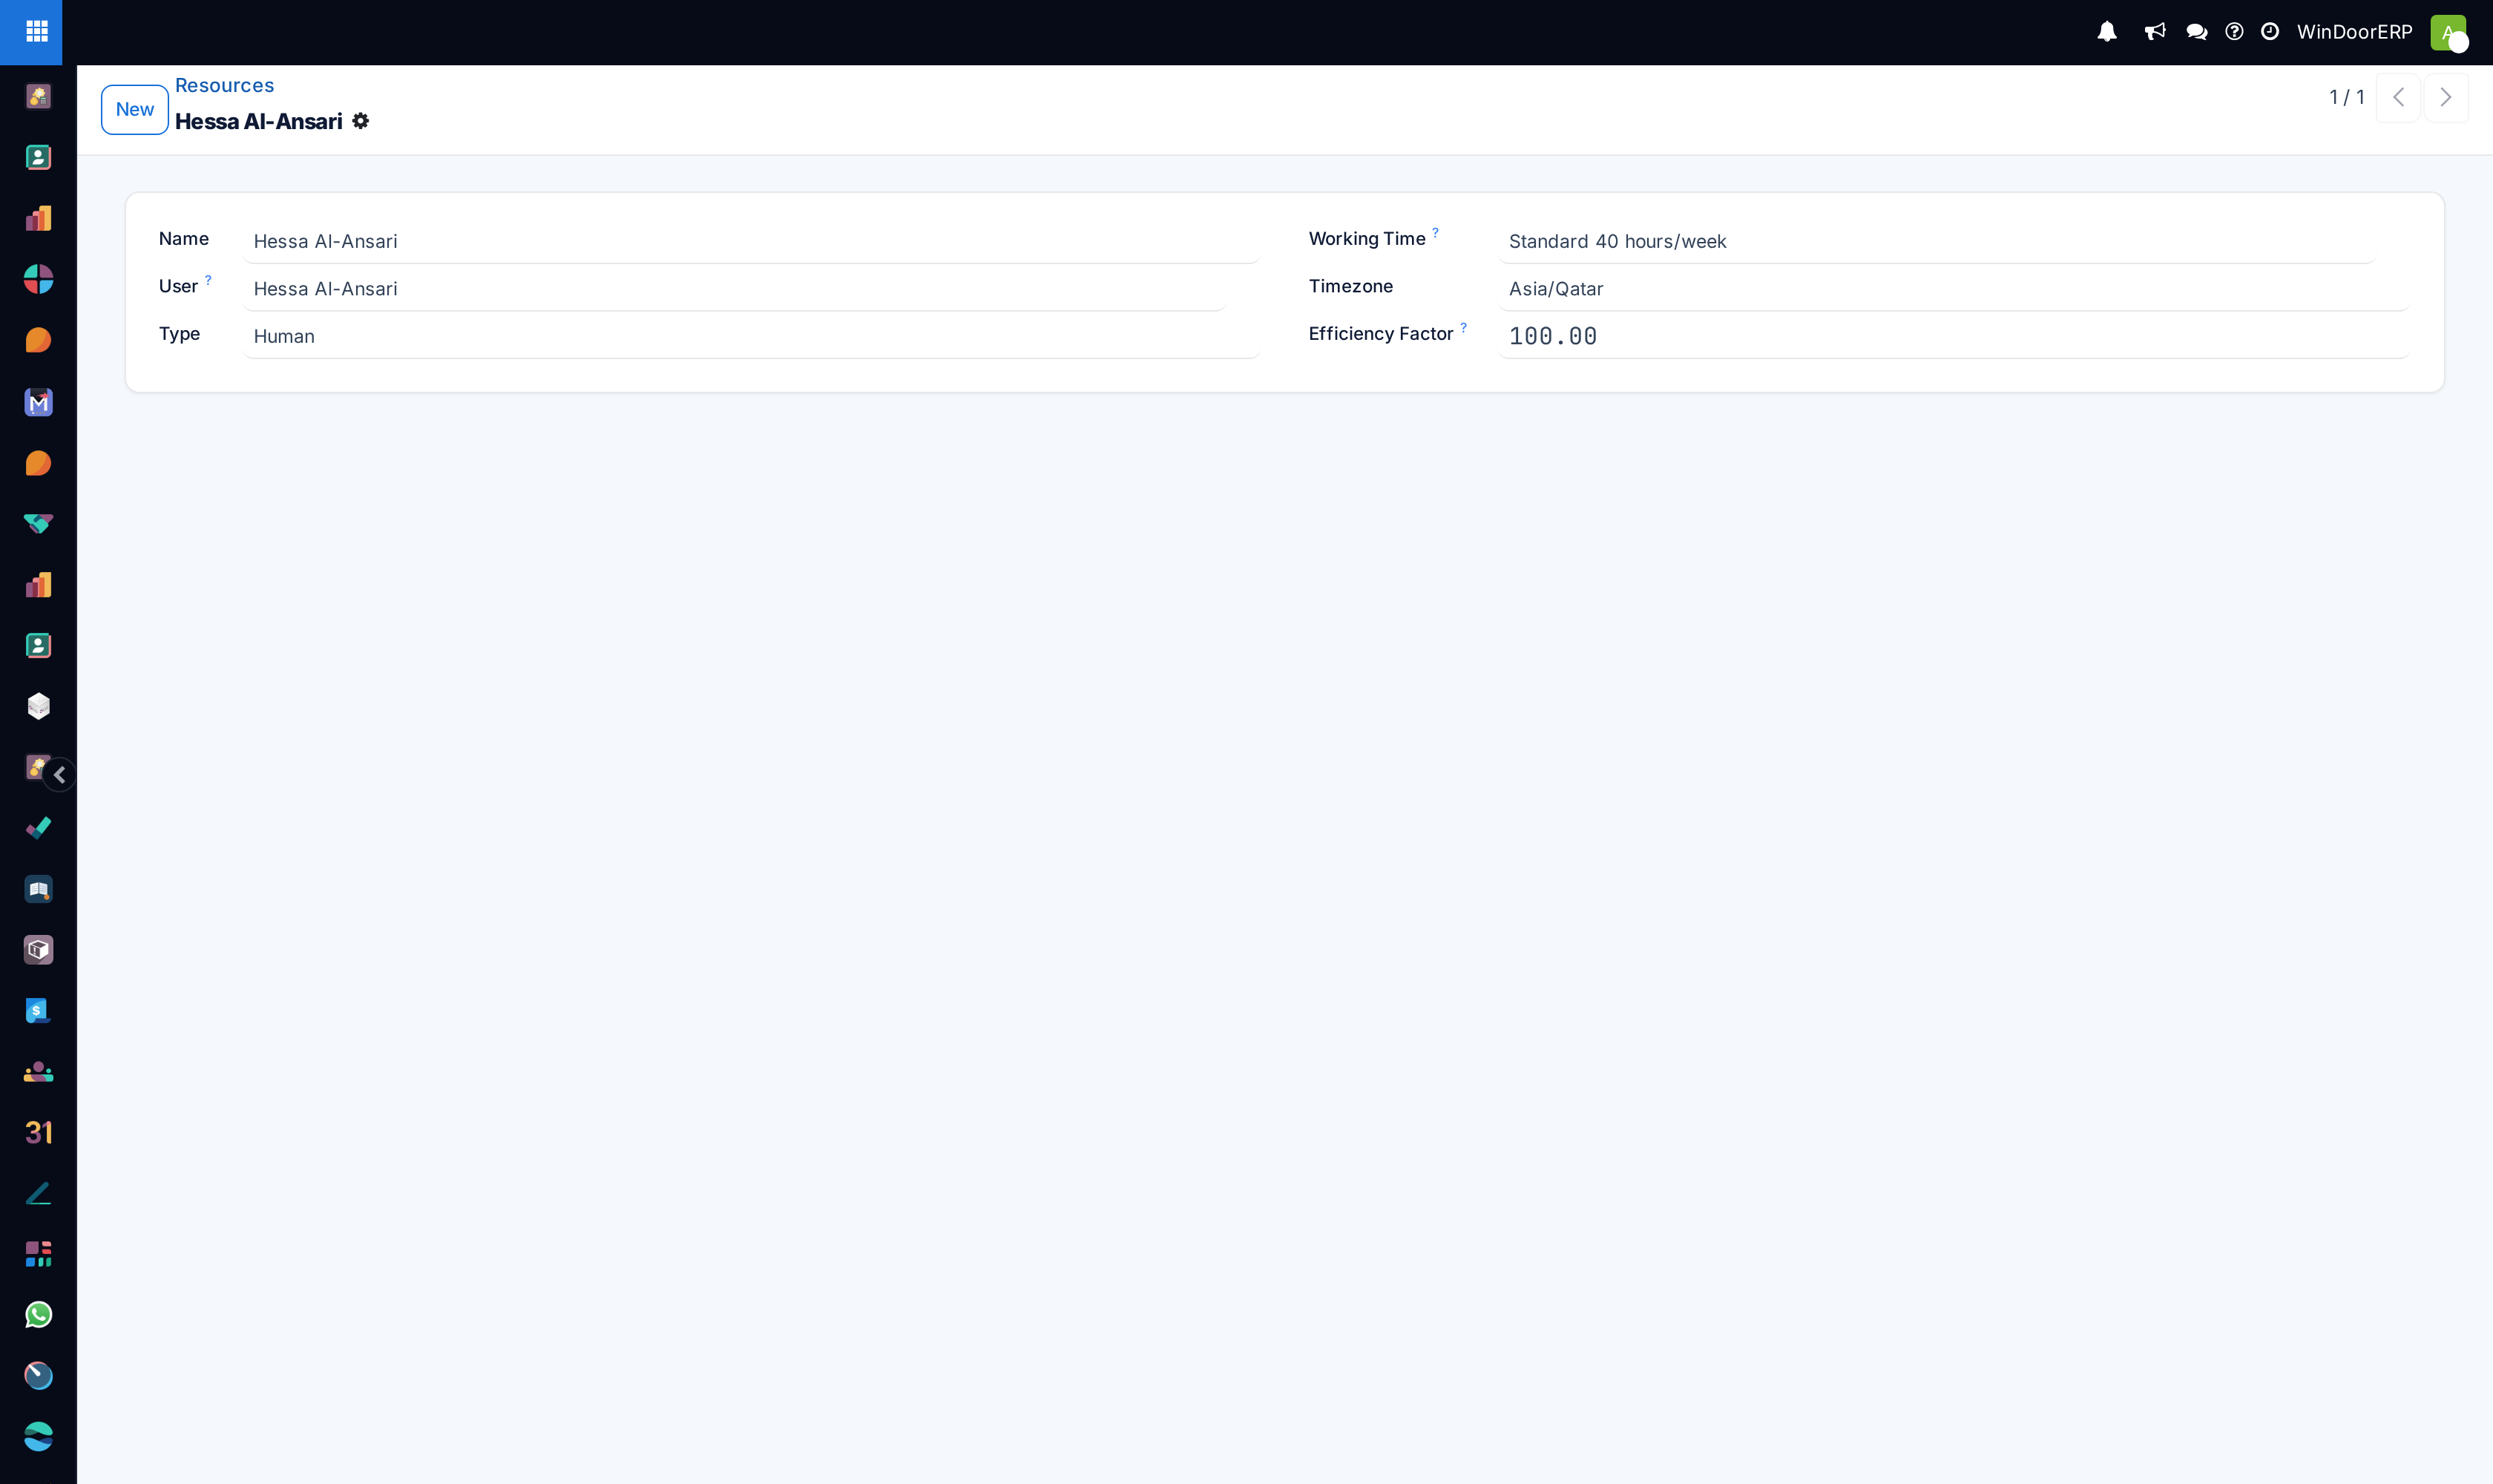Open the box with exclamation app icon
This screenshot has width=2493, height=1484.
38,950
